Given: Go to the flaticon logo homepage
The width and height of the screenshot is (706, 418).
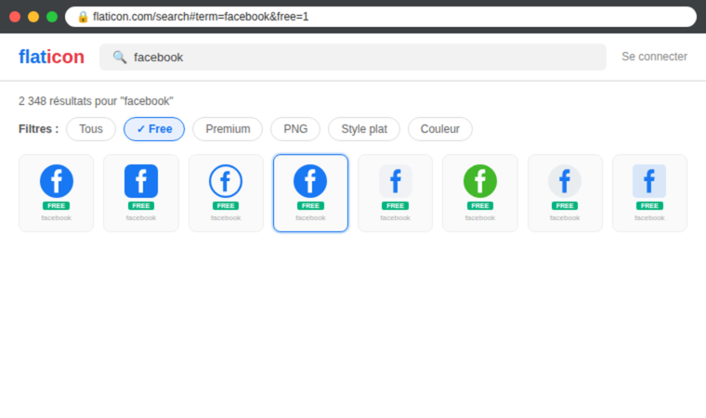Looking at the screenshot, I should tap(51, 57).
